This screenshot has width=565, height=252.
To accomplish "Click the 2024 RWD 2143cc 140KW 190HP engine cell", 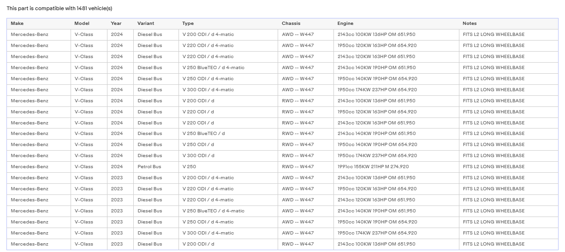I will coord(396,134).
